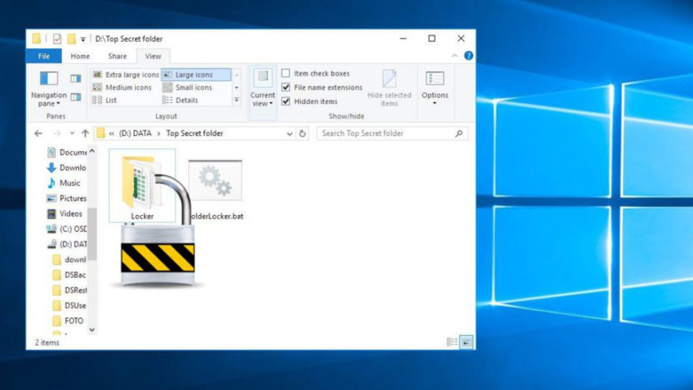The width and height of the screenshot is (693, 390).
Task: Switch to the Share tab
Action: (x=117, y=56)
